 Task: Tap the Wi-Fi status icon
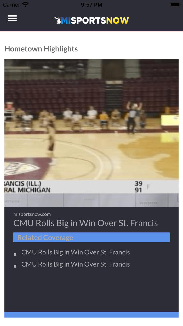(25, 5)
